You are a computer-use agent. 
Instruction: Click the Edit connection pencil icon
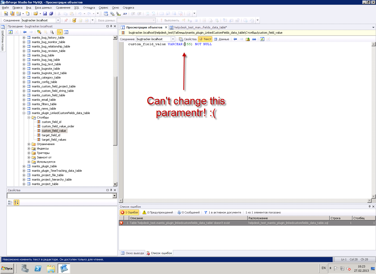tap(74, 20)
